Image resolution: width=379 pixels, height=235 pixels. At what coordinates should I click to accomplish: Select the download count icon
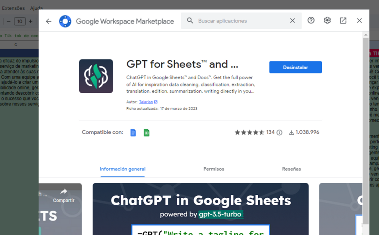[291, 133]
